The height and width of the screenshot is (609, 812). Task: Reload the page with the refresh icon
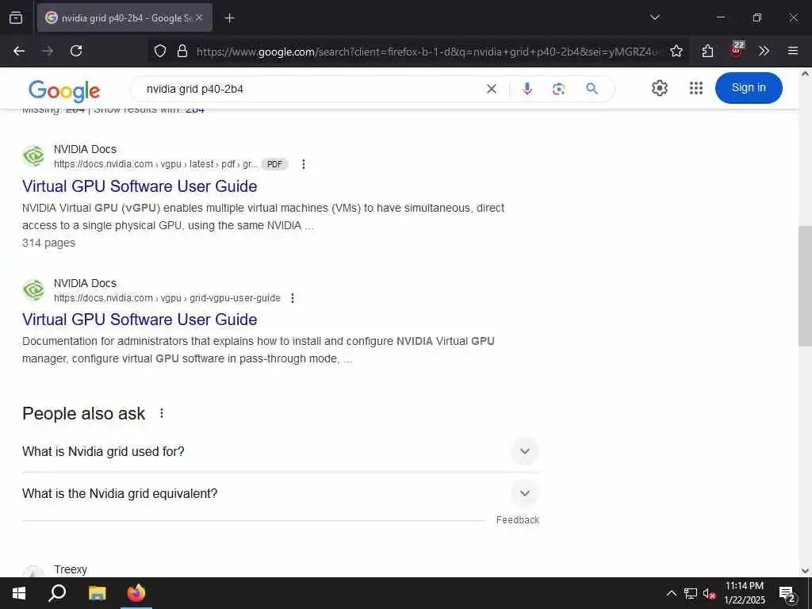tap(76, 51)
